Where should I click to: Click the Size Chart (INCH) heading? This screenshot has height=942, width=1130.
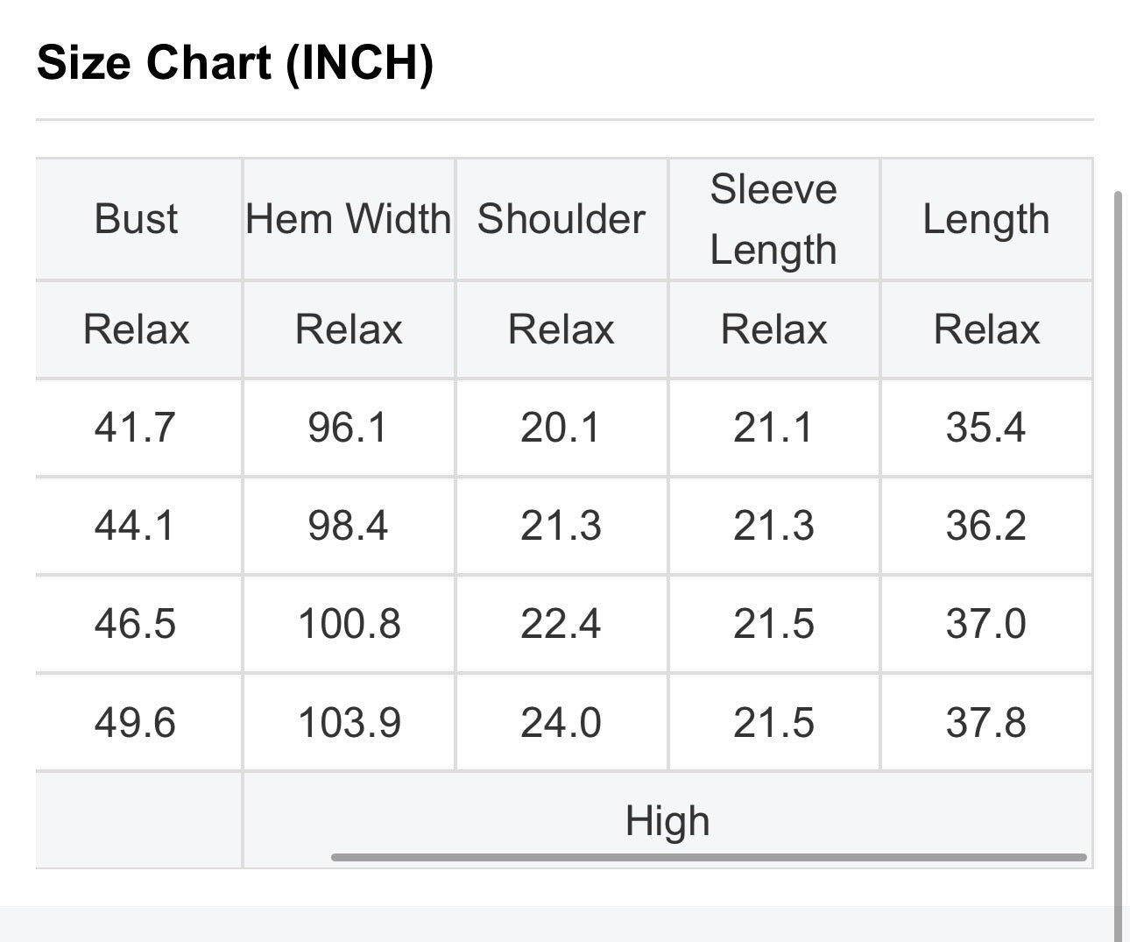(x=235, y=63)
